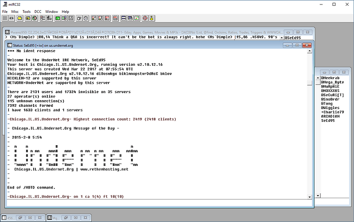Viewport: 354px width, 222px height.
Task: Select nick @Heekrab in the nick list
Action: (330, 78)
